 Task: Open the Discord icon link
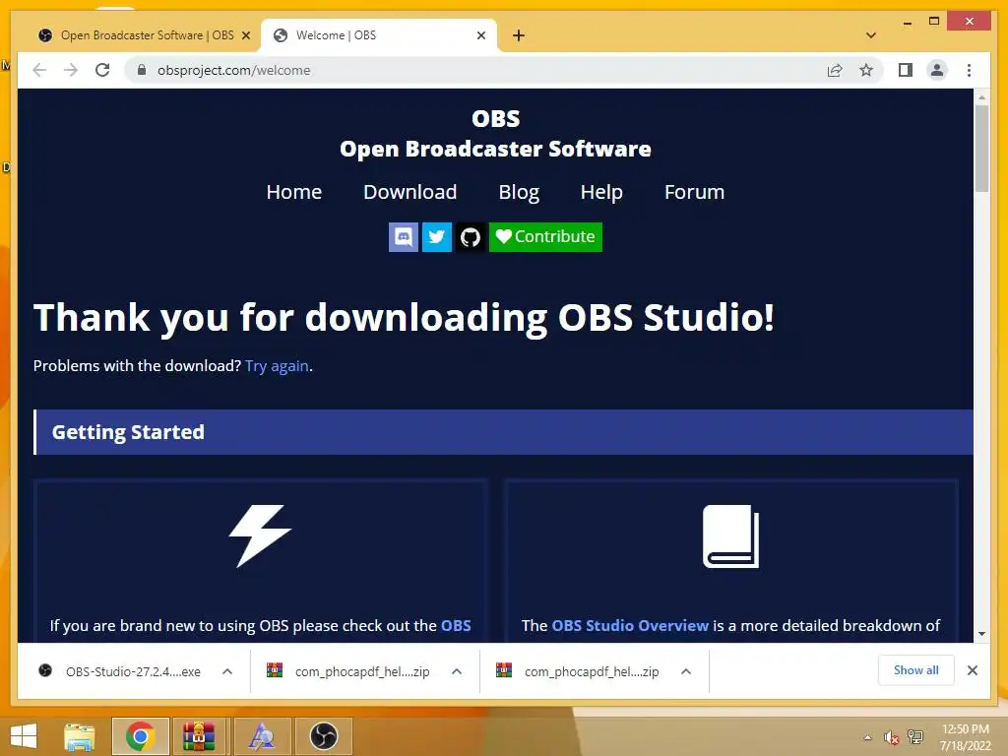click(x=404, y=237)
